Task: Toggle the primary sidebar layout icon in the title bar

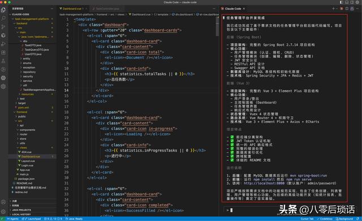Action: (341, 2)
